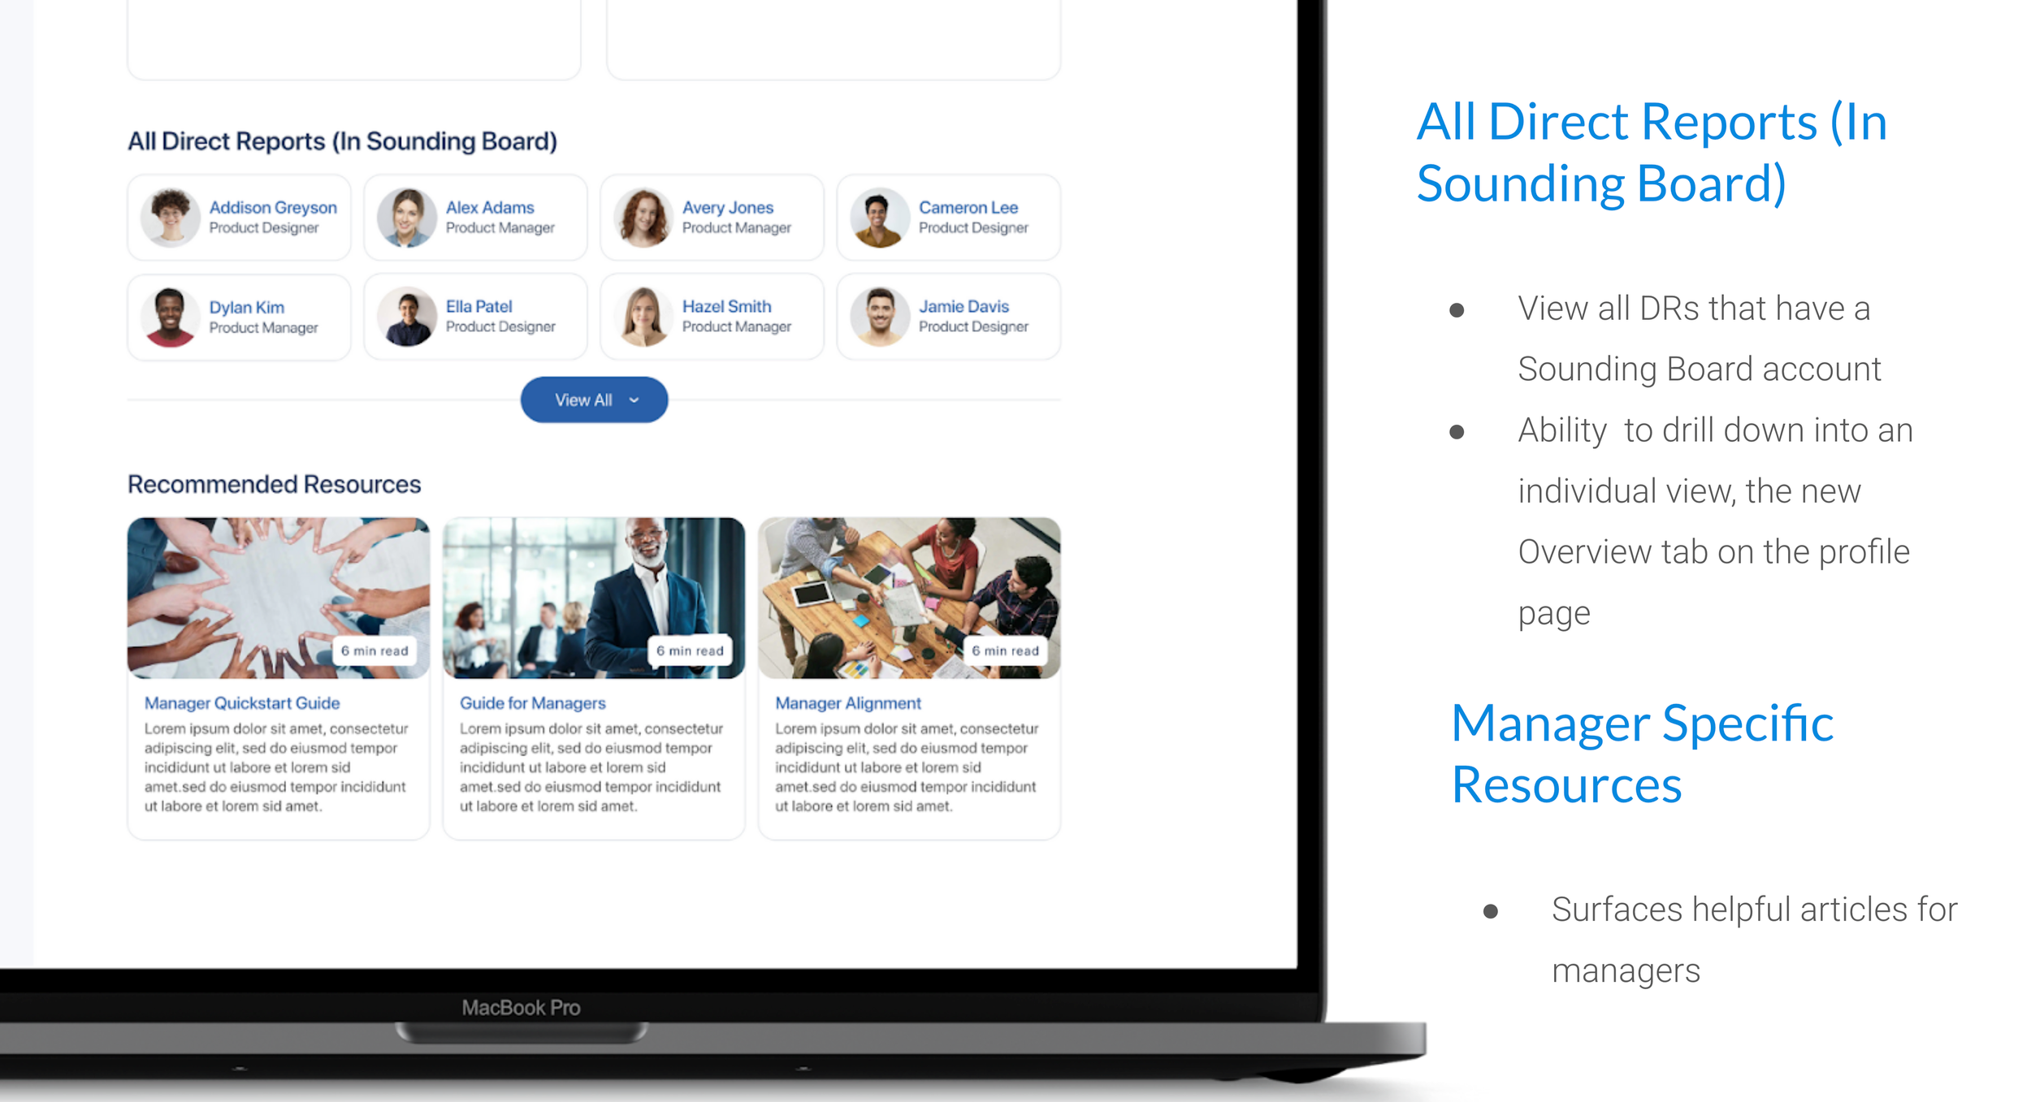2031x1102 pixels.
Task: Click Addison Greyson's profile avatar
Action: tap(170, 218)
